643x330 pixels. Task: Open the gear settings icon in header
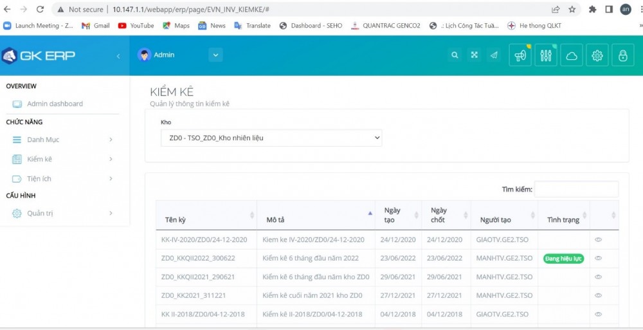point(597,55)
